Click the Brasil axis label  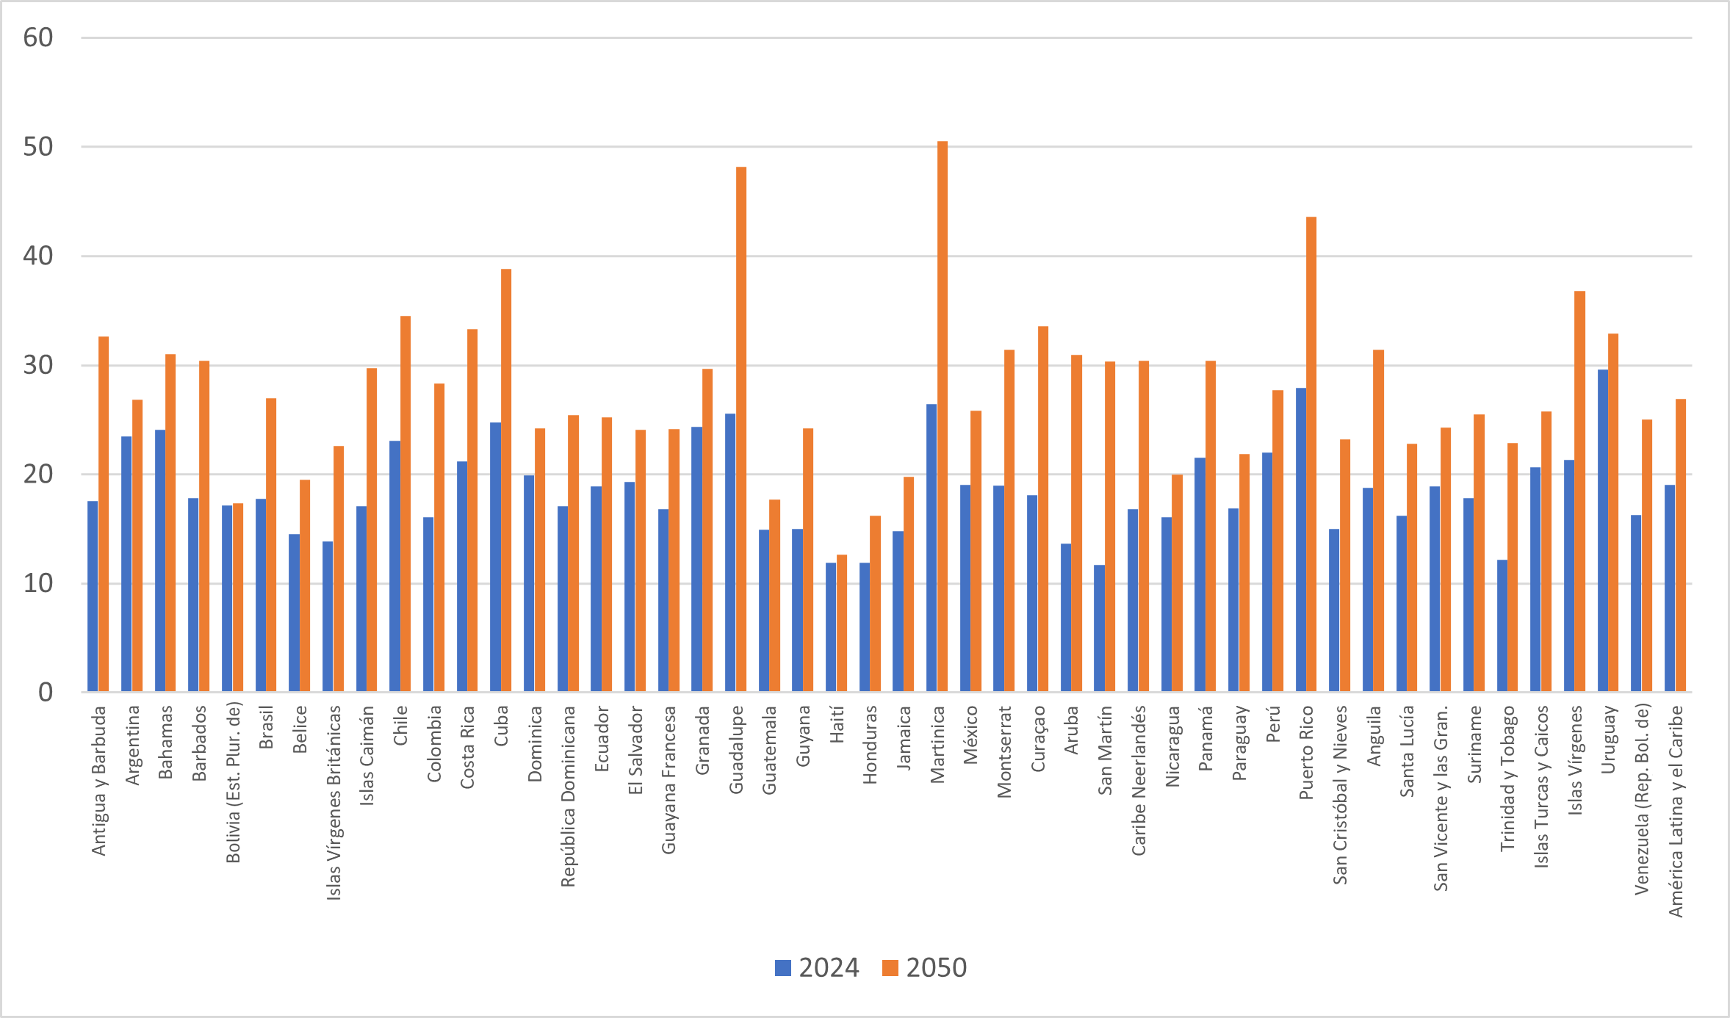point(266,727)
